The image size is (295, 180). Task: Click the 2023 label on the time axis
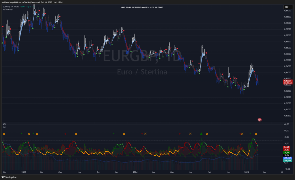[x=24, y=172]
